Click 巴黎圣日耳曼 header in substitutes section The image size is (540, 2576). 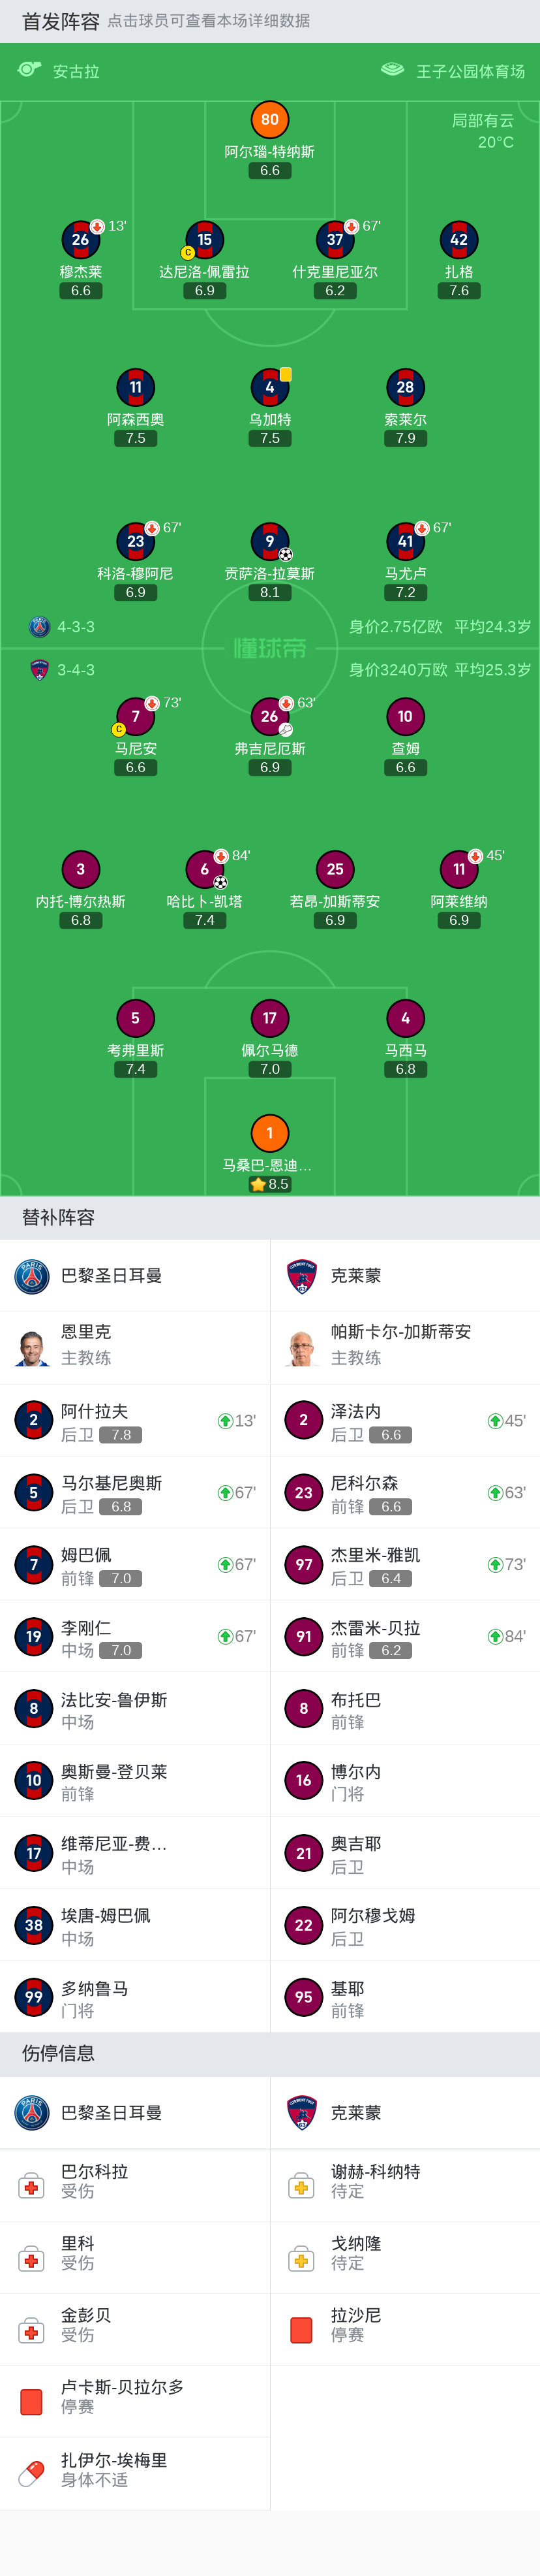click(x=112, y=1276)
